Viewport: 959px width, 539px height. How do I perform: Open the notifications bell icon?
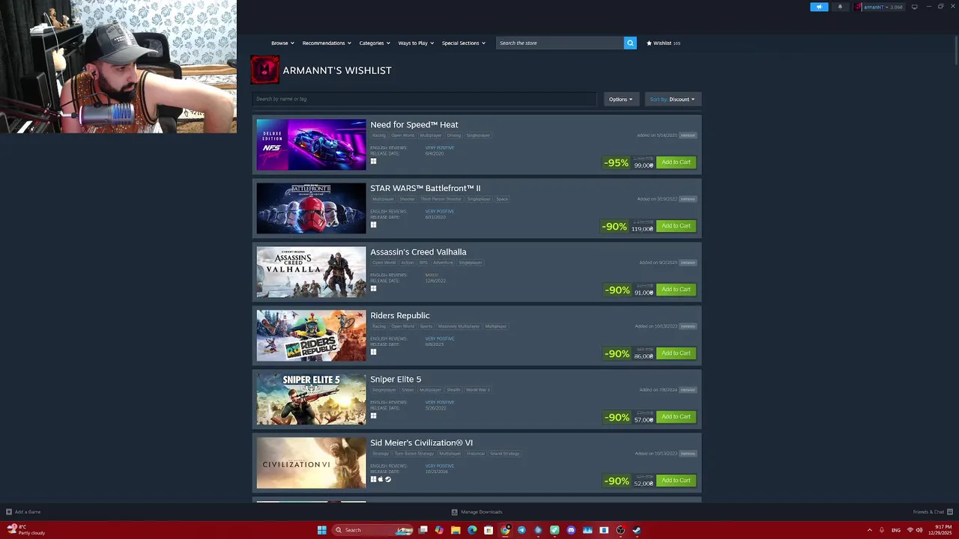[840, 7]
